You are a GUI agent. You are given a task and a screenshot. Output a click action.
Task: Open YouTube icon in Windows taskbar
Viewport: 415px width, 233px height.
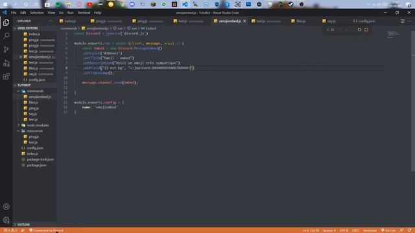89,5
